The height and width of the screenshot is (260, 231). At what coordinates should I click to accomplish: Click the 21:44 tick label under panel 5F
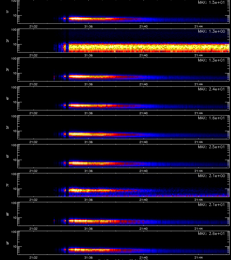(199, 142)
